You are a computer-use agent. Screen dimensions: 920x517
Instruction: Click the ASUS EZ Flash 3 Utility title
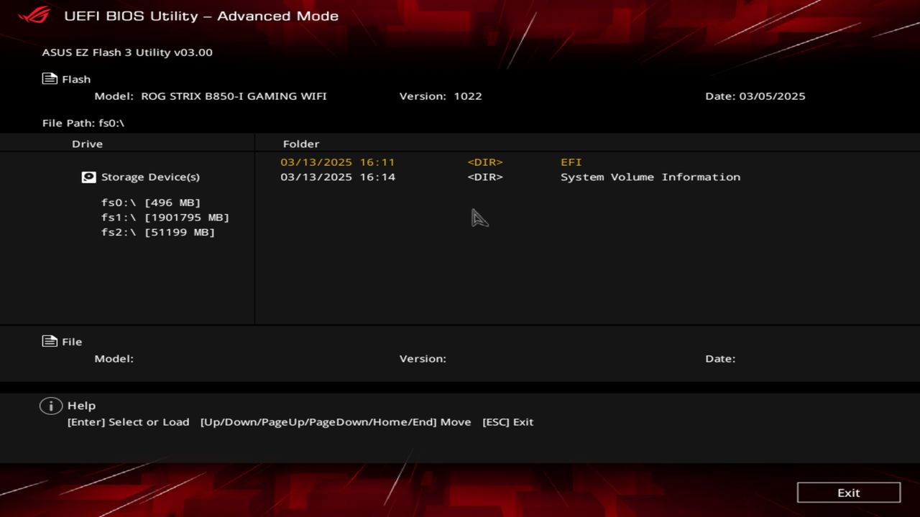pos(127,52)
